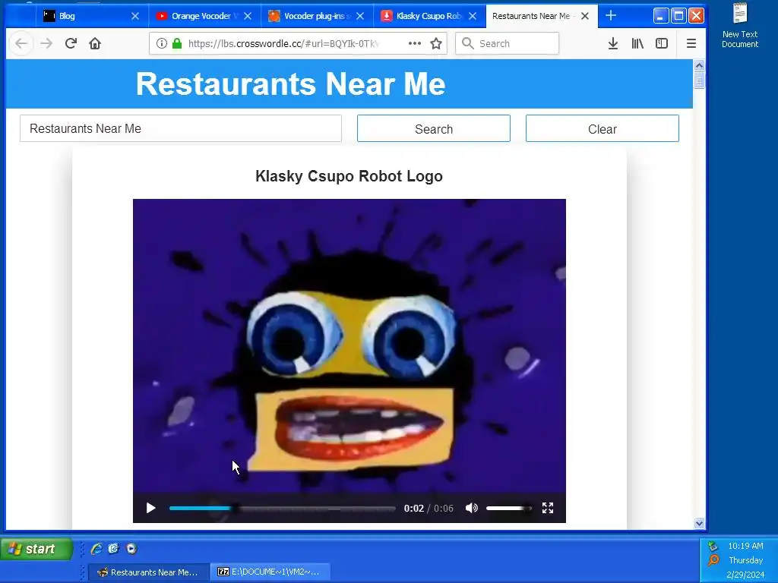Open the library bookshelf icon
Viewport: 778px width, 583px height.
click(x=637, y=43)
